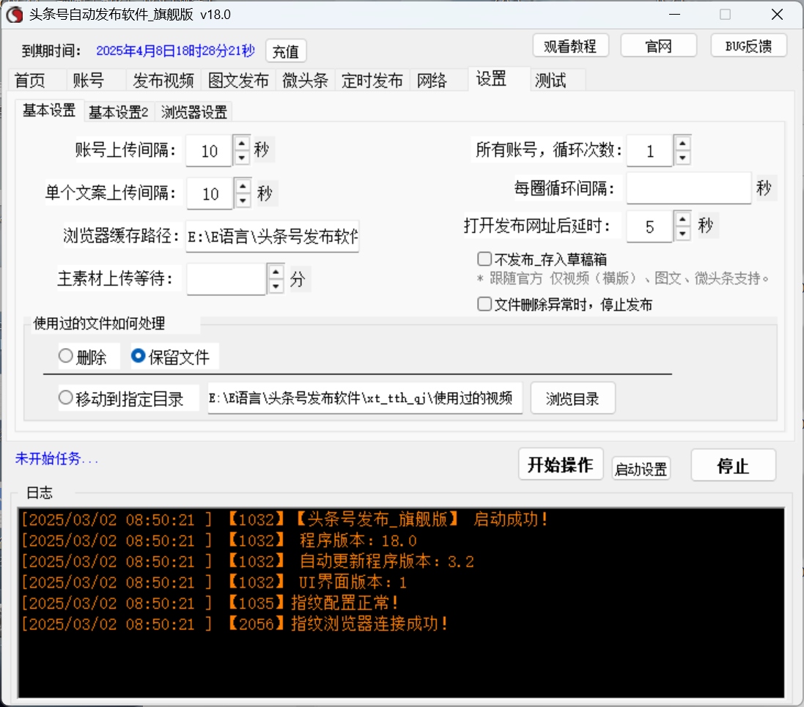Click the BUG反馈 button
Screen dimensions: 804x707
click(x=748, y=46)
